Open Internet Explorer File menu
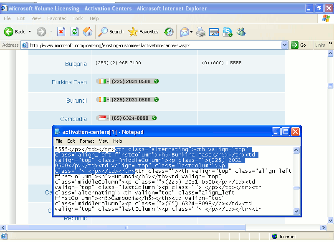Image resolution: width=334 pixels, height=242 pixels. pos(7,18)
